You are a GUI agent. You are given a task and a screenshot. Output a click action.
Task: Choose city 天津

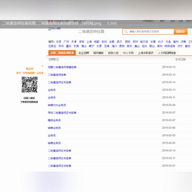[74, 42]
